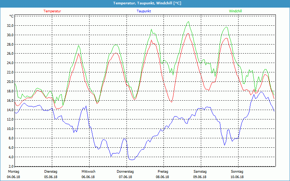290x181 pixels.
Task: Select the 26,0 y-axis value
Action: pos(10,54)
